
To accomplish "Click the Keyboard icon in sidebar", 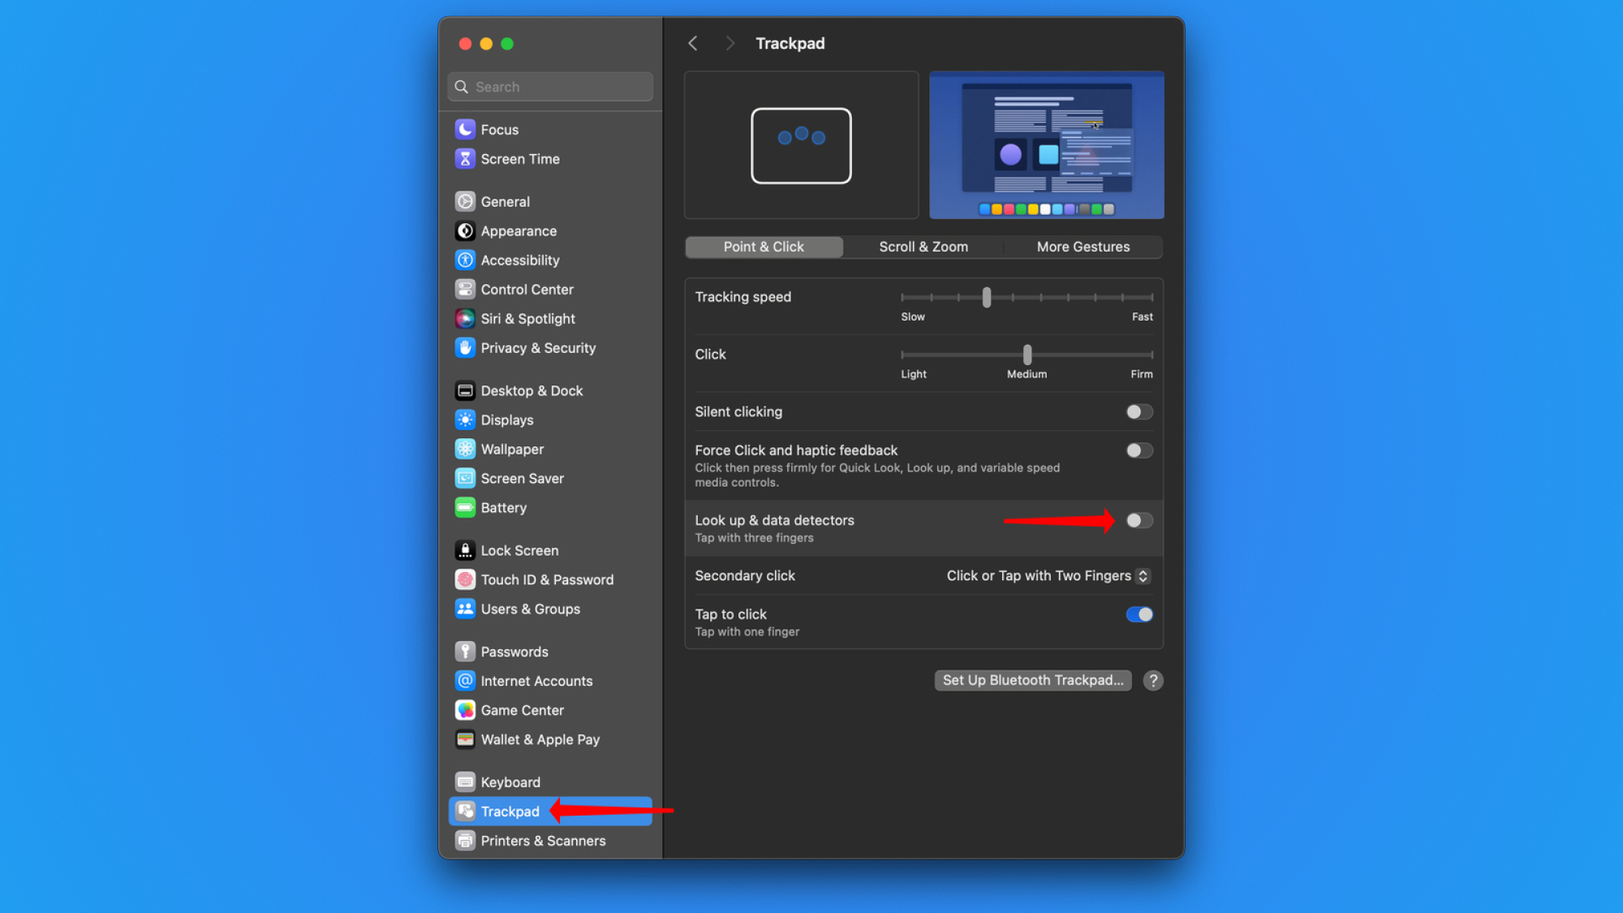I will tap(465, 782).
